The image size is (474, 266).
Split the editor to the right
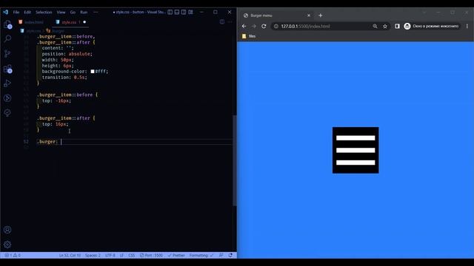222,21
